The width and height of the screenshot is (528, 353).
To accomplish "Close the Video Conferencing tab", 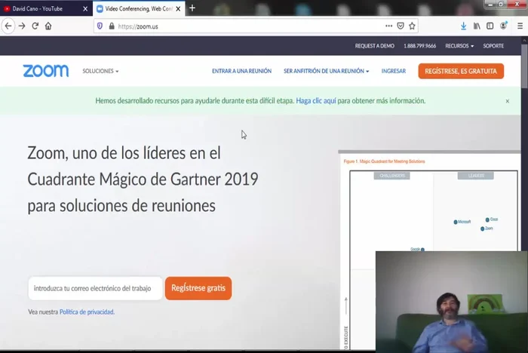I will click(178, 9).
